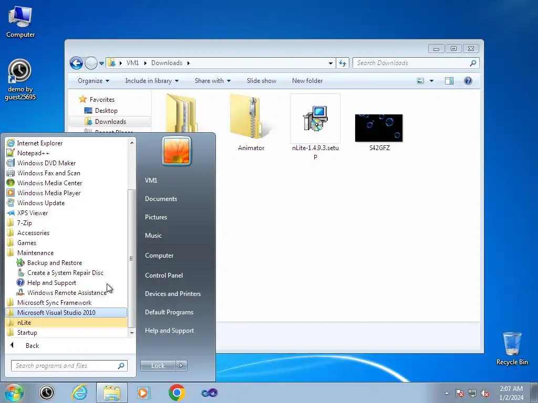Open the address bar history dropdown
The image size is (538, 403).
pos(330,63)
